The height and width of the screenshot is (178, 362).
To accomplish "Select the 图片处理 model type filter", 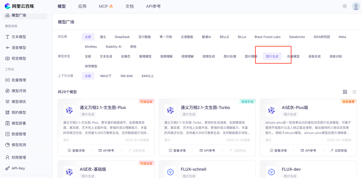I will 230,56.
